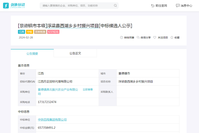Click the heart icon to 关注项目

155,38
